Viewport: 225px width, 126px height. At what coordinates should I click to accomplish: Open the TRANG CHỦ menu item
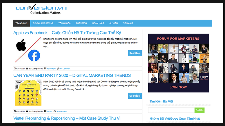coord(21,23)
